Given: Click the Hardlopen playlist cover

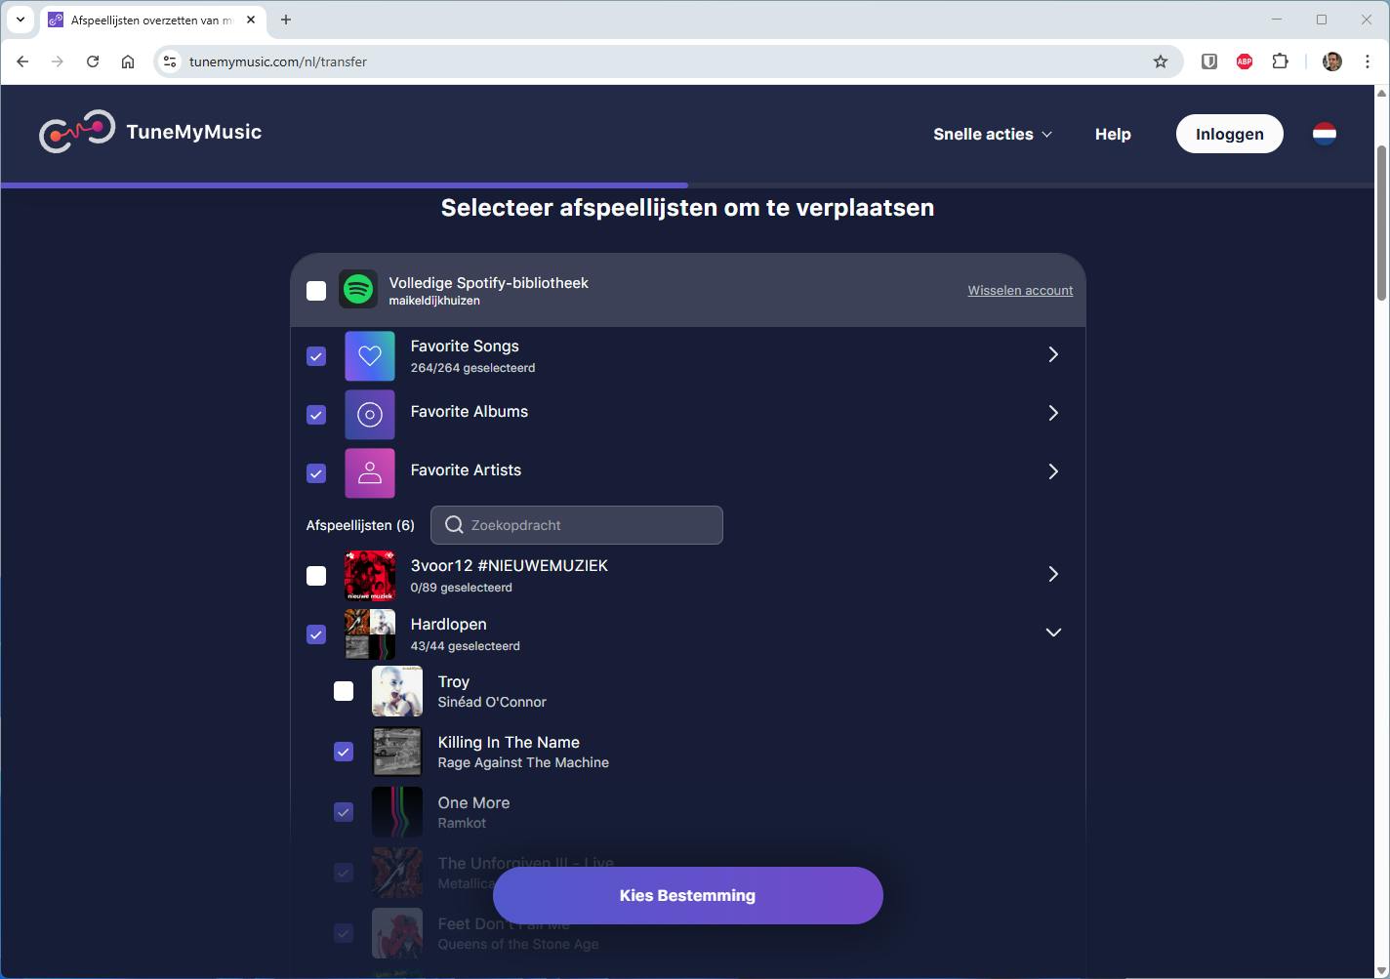Looking at the screenshot, I should click(370, 634).
